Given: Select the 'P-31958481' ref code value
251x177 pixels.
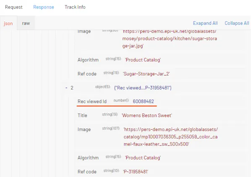Looking at the screenshot, I should tap(136, 172).
